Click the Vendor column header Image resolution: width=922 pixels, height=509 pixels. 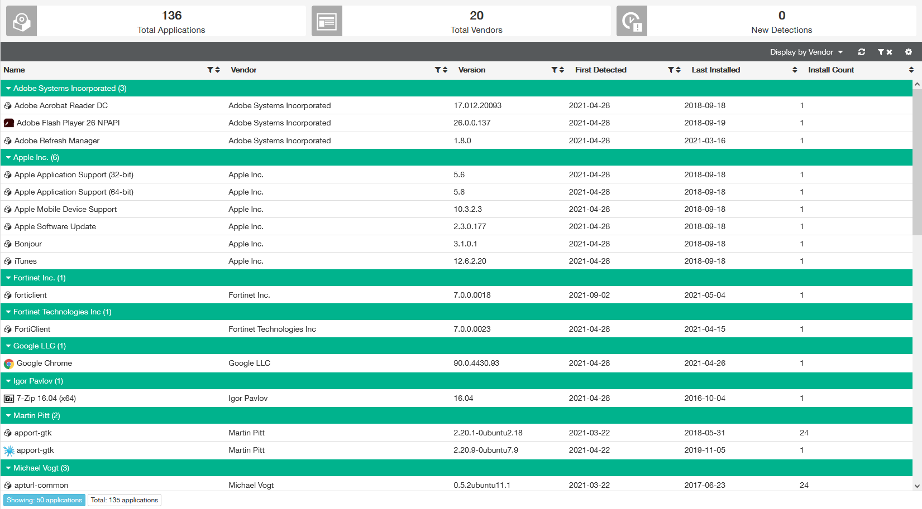(x=243, y=70)
